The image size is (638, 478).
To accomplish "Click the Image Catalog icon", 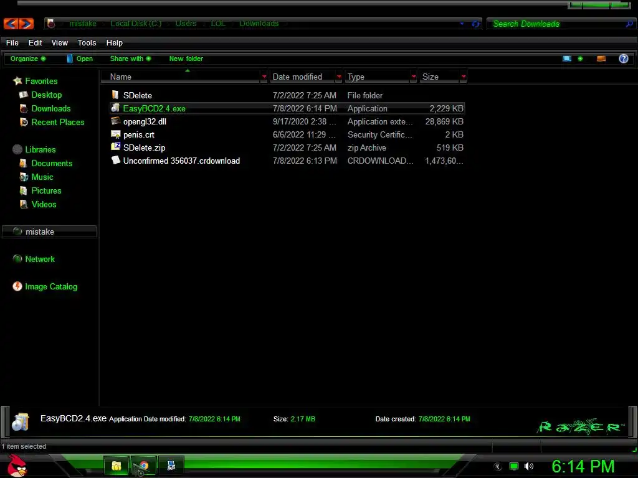I will click(17, 286).
